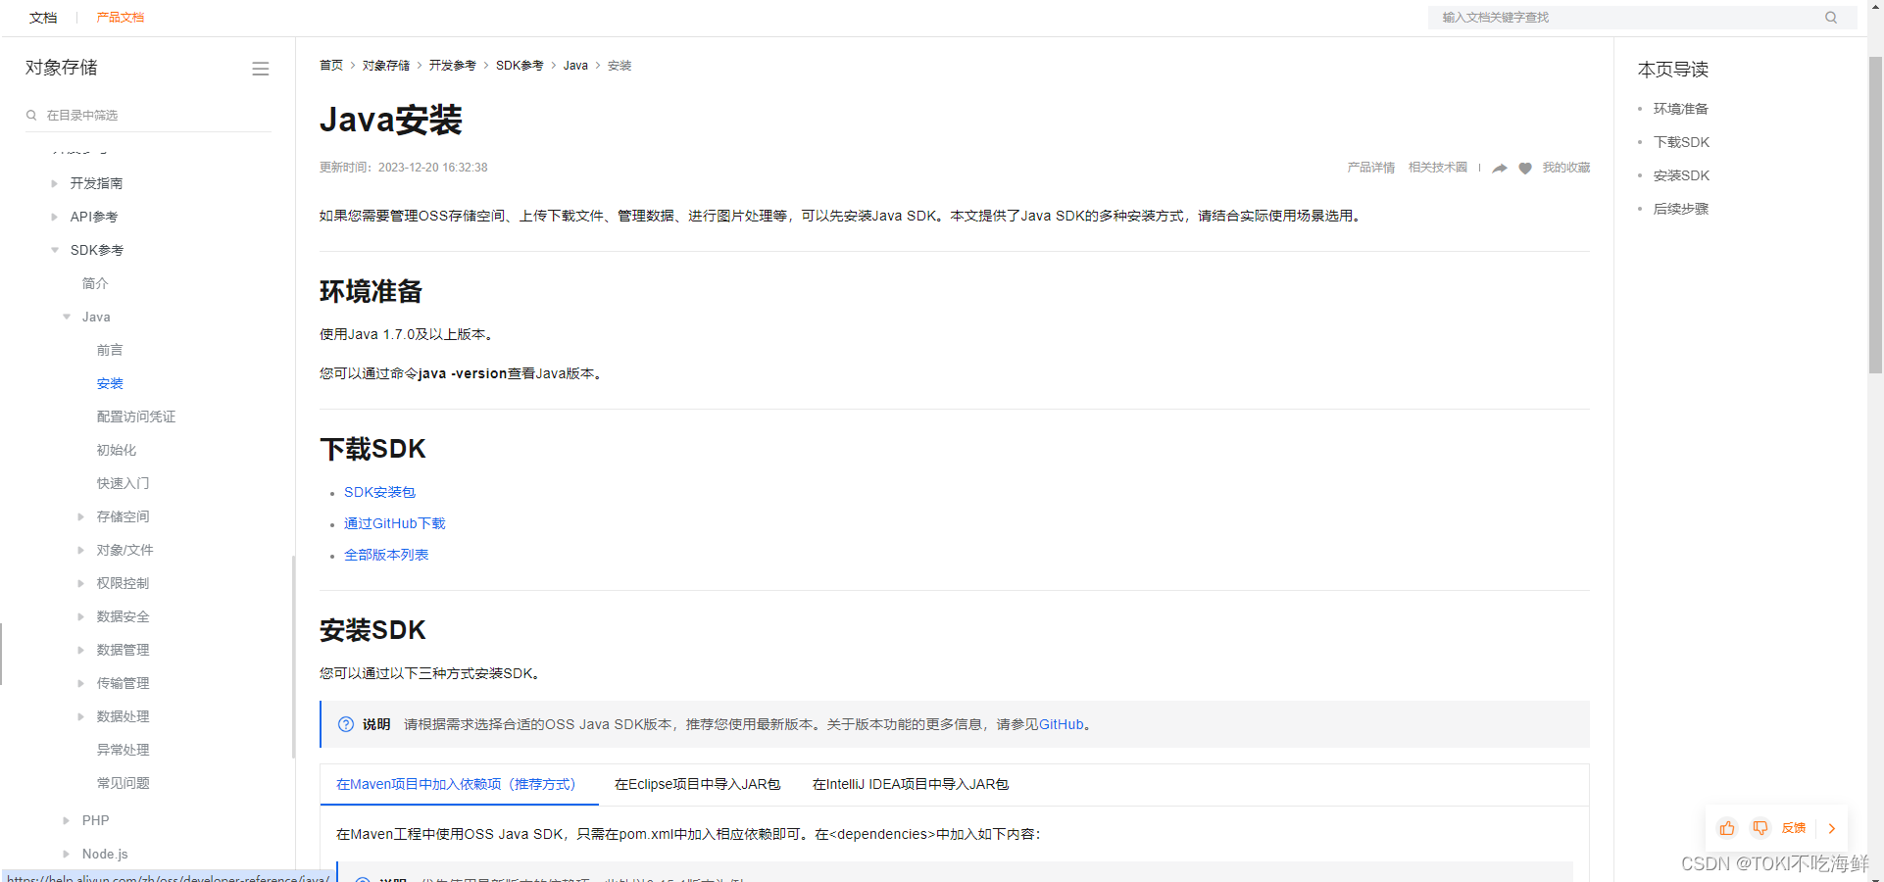The width and height of the screenshot is (1884, 882).
Task: Click 相关技术圈 link
Action: tap(1438, 168)
